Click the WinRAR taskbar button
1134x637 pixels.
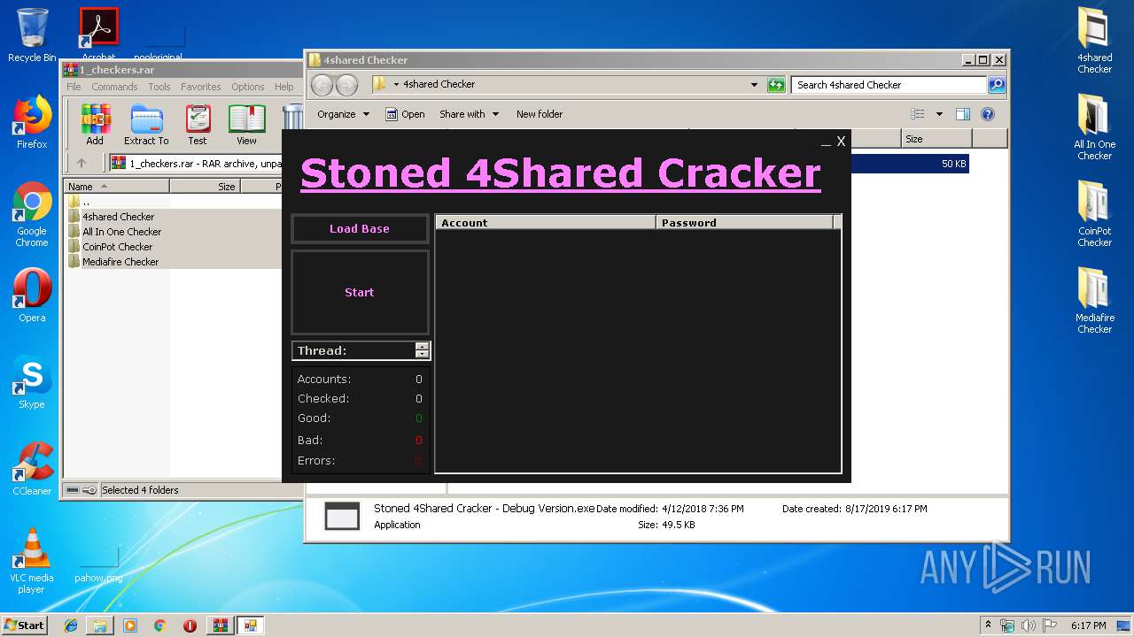pos(220,625)
